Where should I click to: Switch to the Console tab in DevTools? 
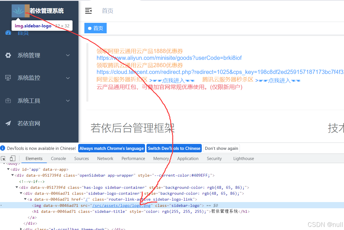[x=58, y=158]
